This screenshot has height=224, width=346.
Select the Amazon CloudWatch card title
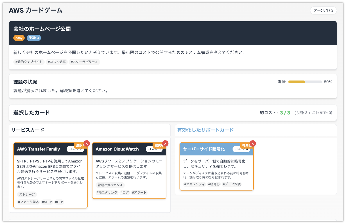coord(117,149)
